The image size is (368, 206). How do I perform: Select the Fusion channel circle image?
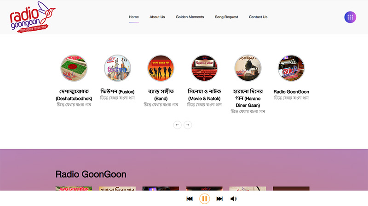tap(117, 68)
